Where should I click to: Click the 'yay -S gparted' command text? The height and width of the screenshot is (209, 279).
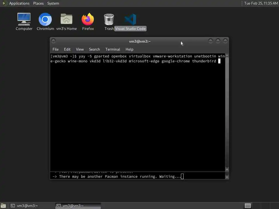pos(94,56)
